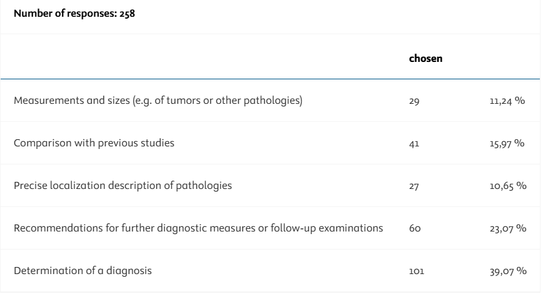Click the count 101 in chosen column
547x296 pixels.
pos(416,271)
